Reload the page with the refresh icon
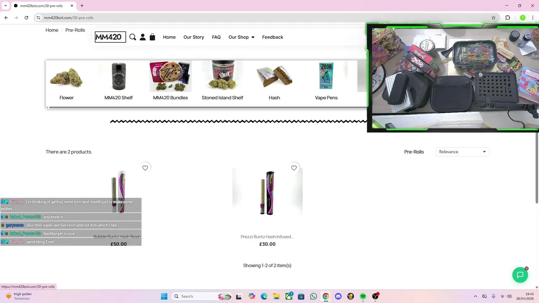This screenshot has height=303, width=539. pos(26,18)
